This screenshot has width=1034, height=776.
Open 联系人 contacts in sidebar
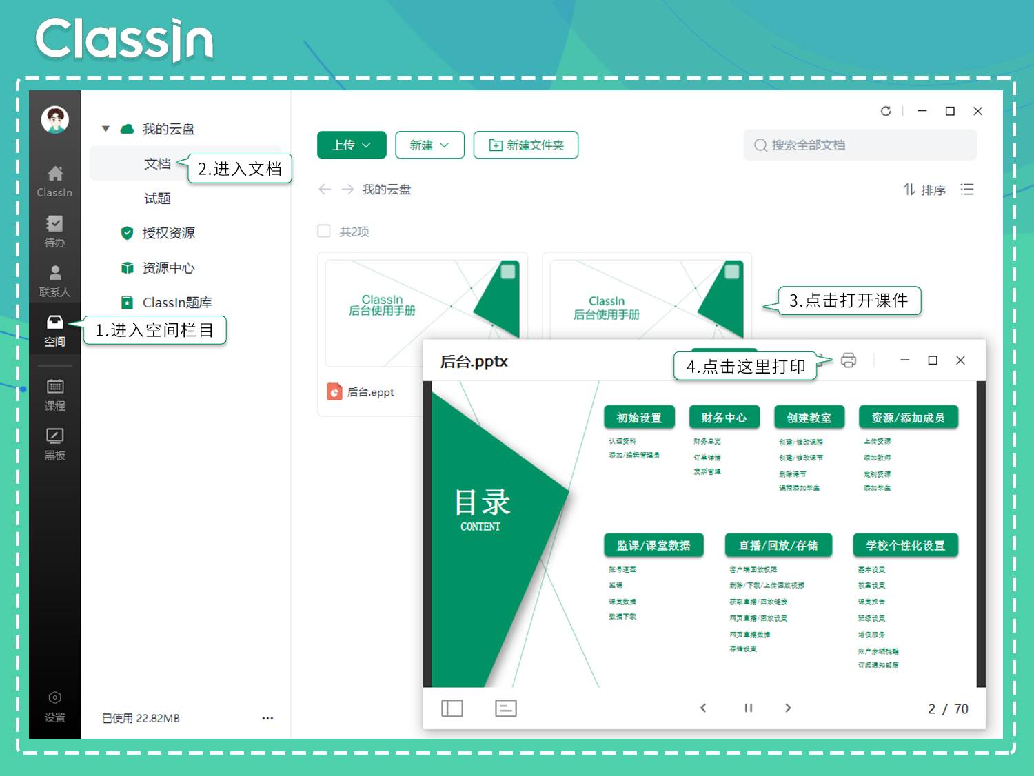tap(54, 281)
